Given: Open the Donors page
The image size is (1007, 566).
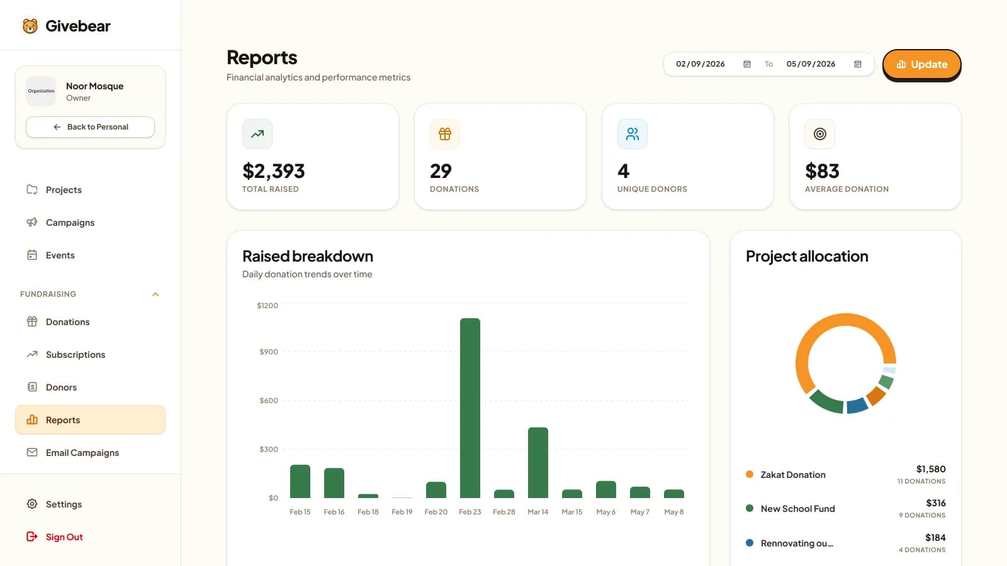Looking at the screenshot, I should (x=90, y=387).
